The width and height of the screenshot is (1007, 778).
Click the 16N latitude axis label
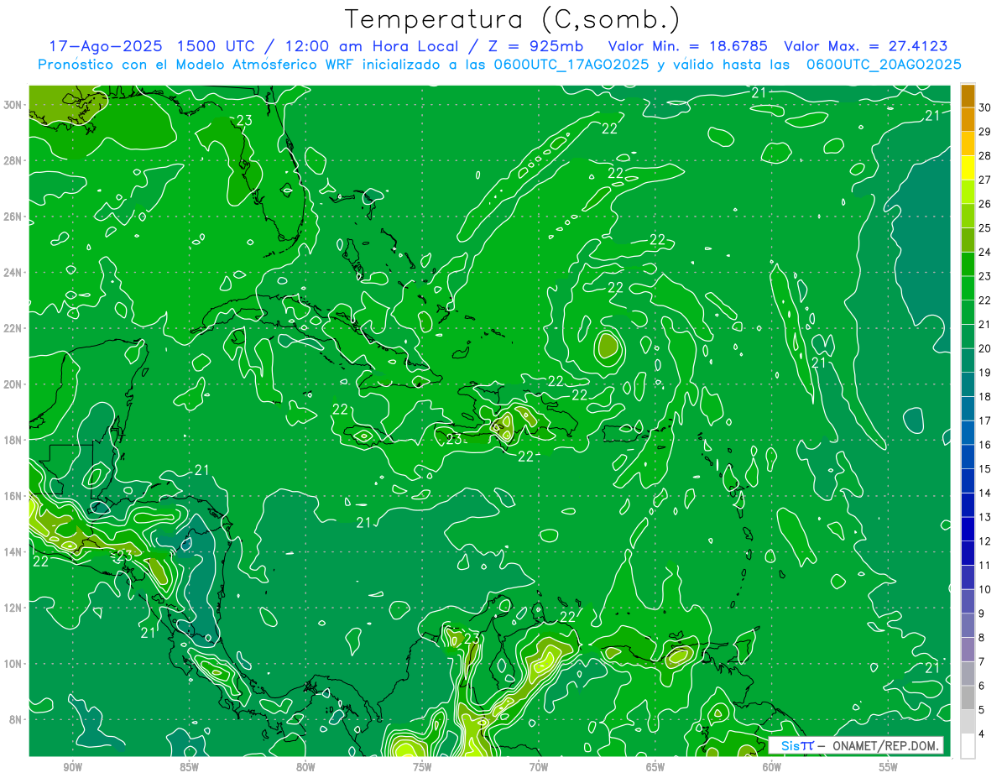(x=13, y=495)
